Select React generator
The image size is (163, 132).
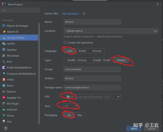(x=19, y=86)
